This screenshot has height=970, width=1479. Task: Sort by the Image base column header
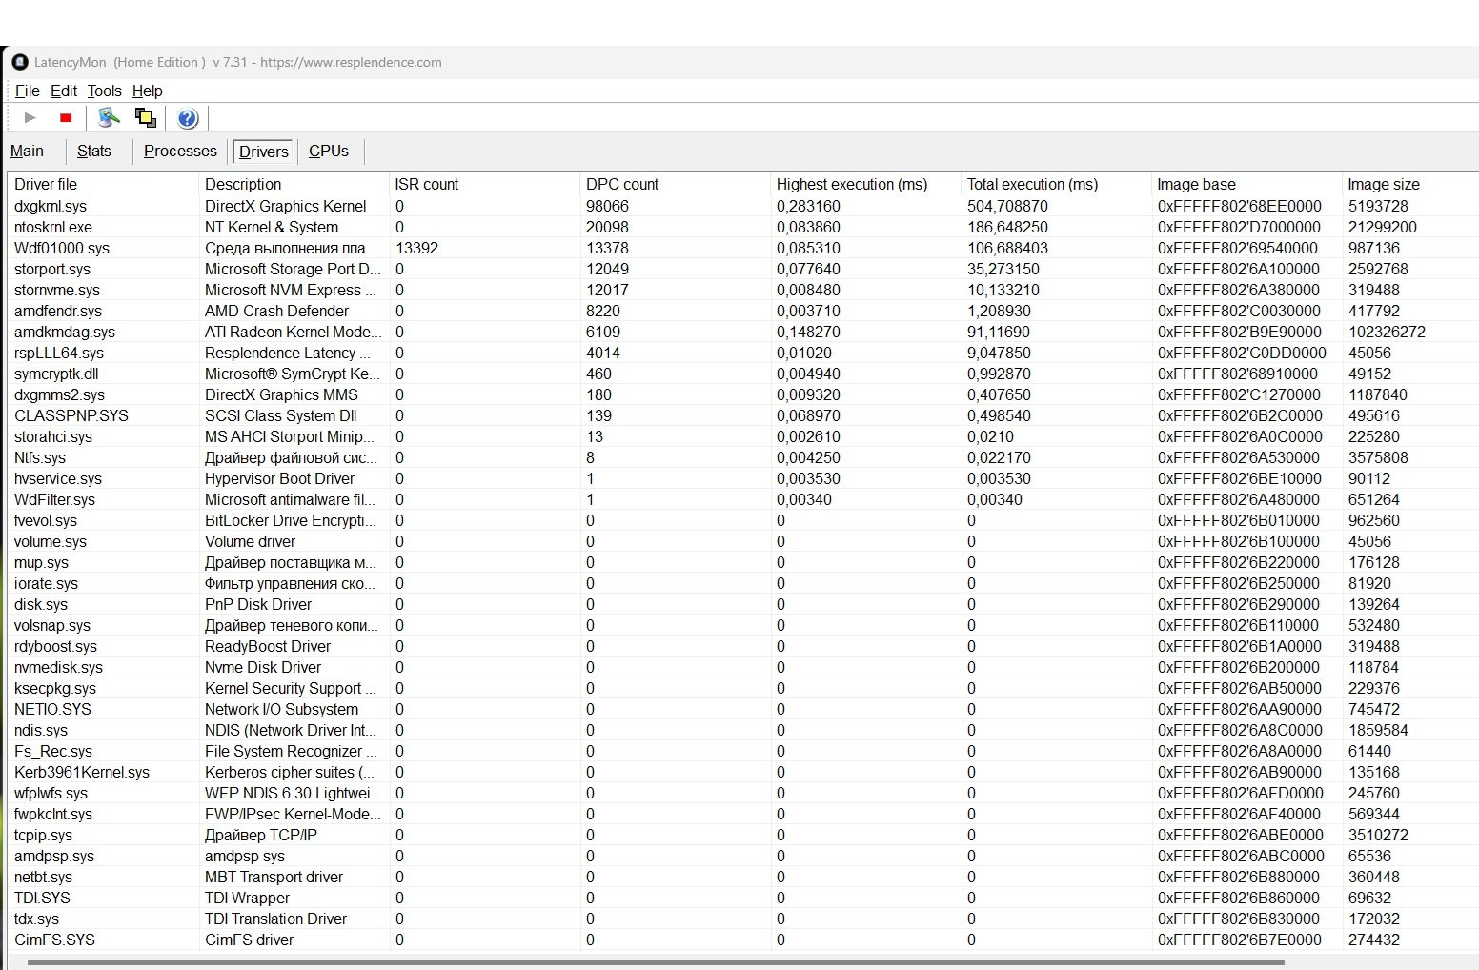1247,184
